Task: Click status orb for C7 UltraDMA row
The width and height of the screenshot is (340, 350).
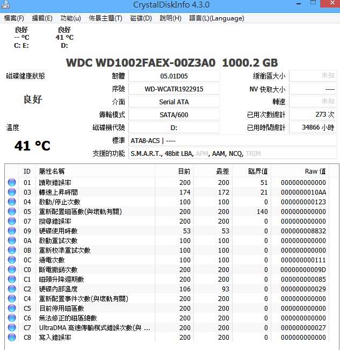Action: tap(12, 327)
